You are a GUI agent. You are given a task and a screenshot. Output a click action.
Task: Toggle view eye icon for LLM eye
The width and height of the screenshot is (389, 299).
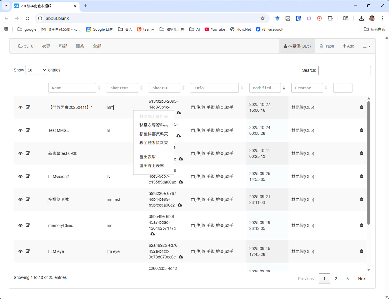coord(20,251)
